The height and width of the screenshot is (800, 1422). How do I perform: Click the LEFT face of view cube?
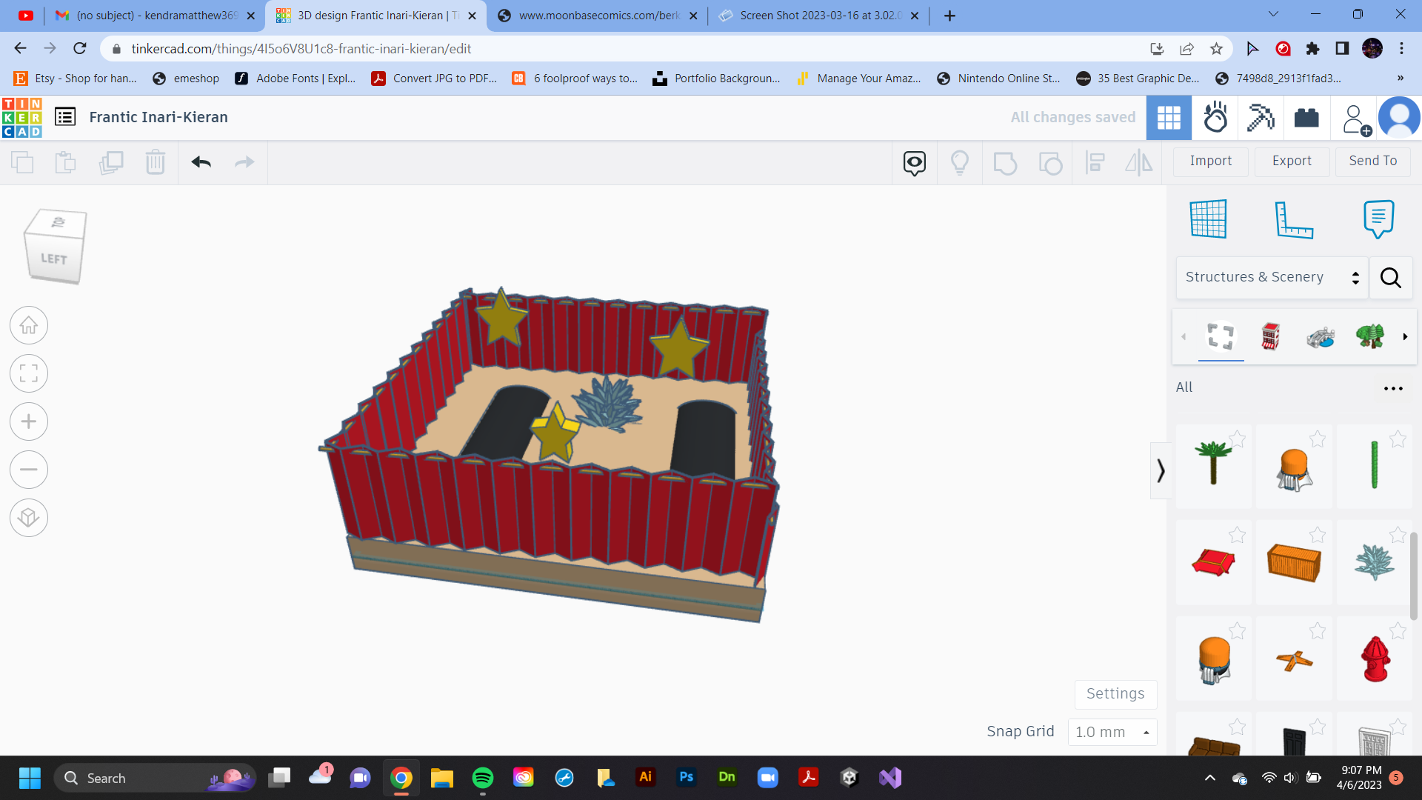tap(53, 259)
